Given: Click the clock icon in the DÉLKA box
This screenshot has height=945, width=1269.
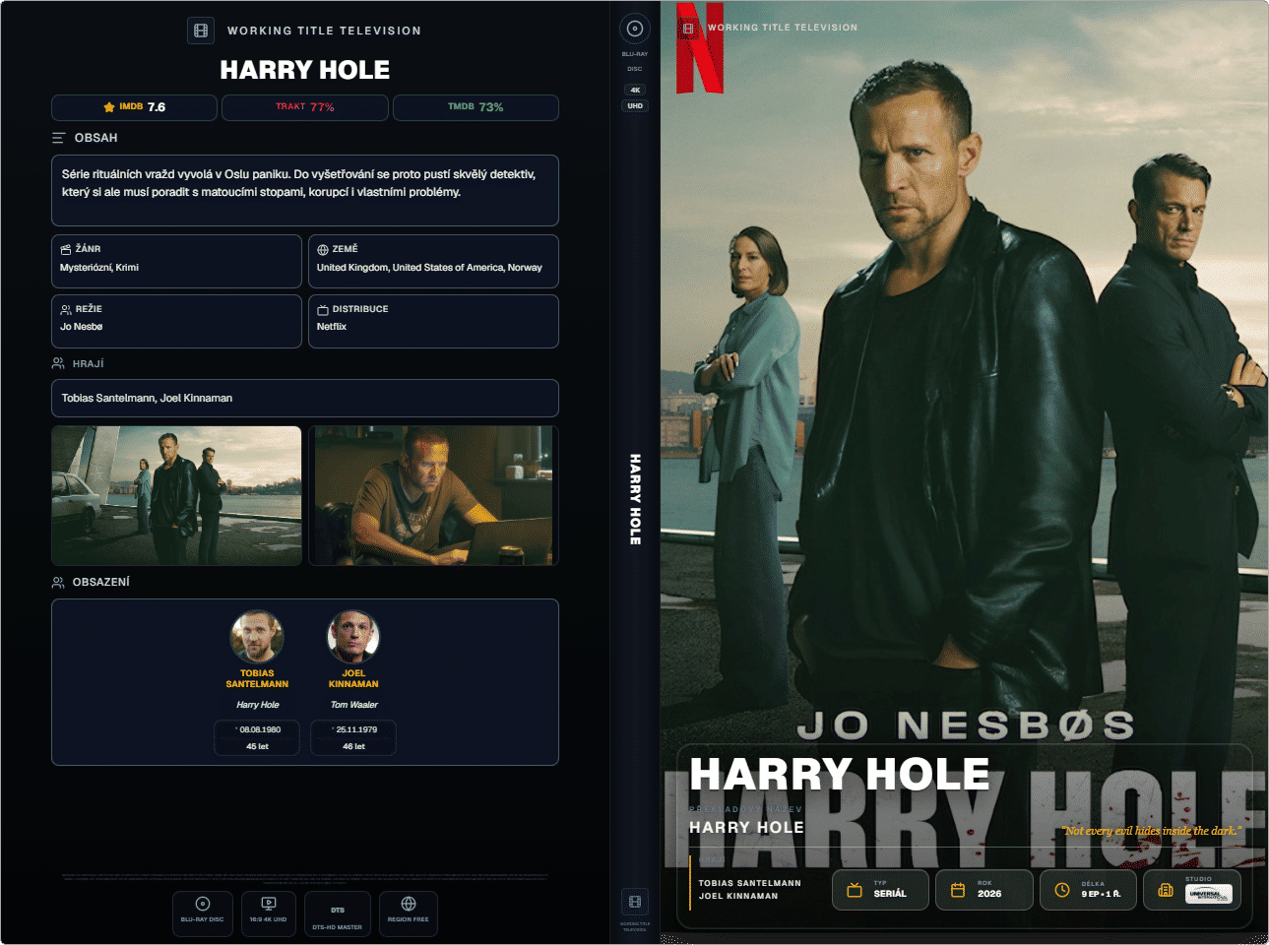Looking at the screenshot, I should pos(1062,890).
